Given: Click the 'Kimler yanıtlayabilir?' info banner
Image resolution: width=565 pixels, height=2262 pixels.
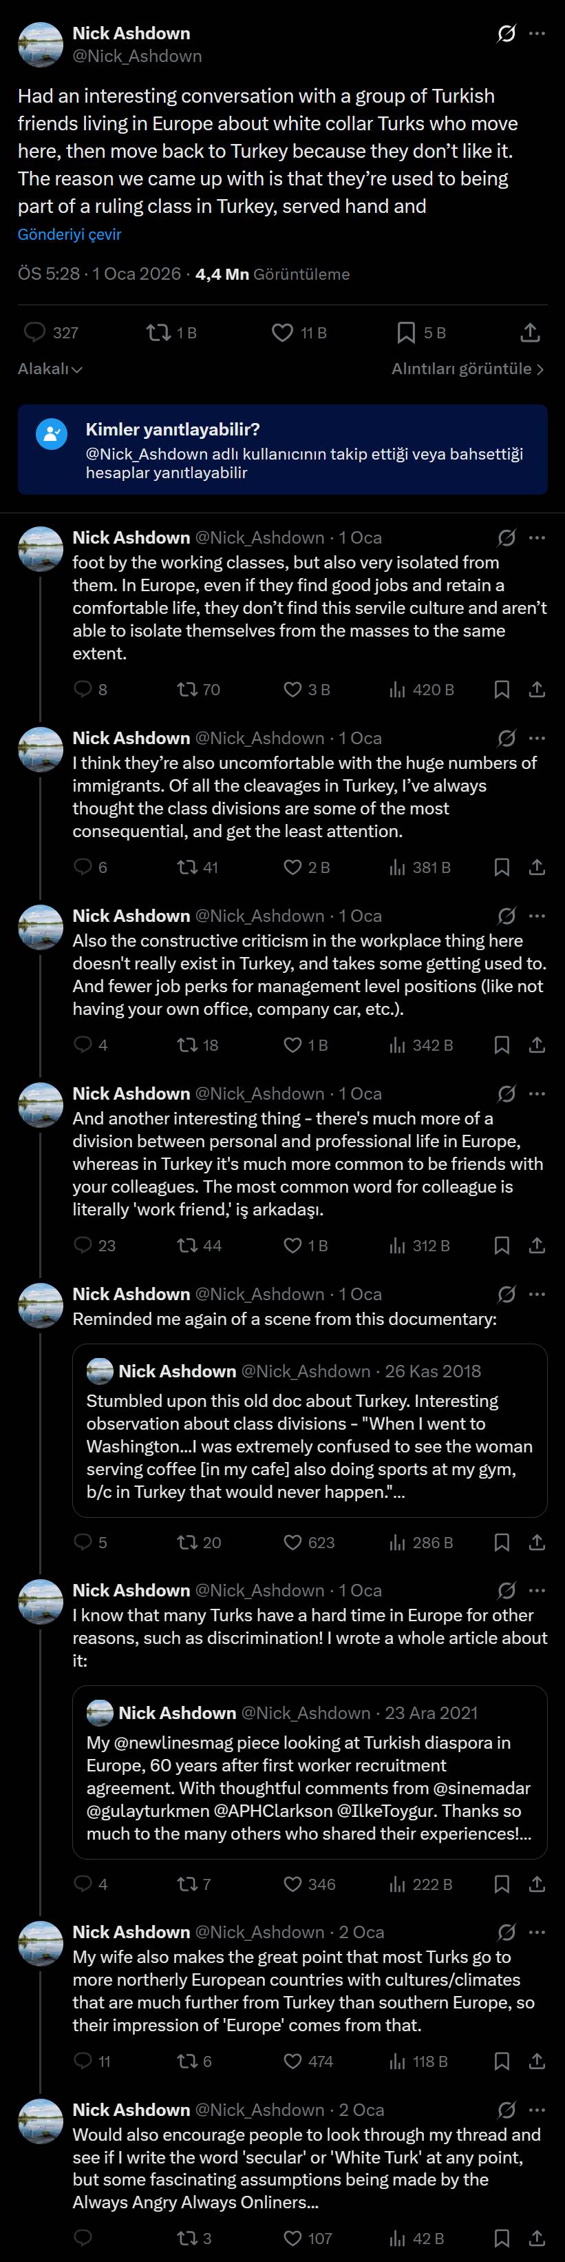Looking at the screenshot, I should pyautogui.click(x=282, y=450).
